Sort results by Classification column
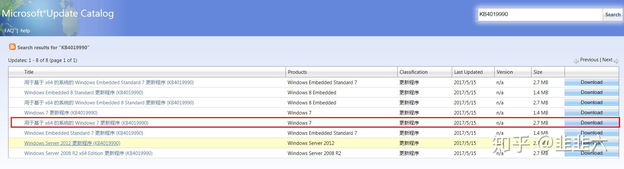 point(413,72)
